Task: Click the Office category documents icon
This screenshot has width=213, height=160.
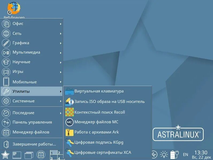Action: [x=6, y=24]
